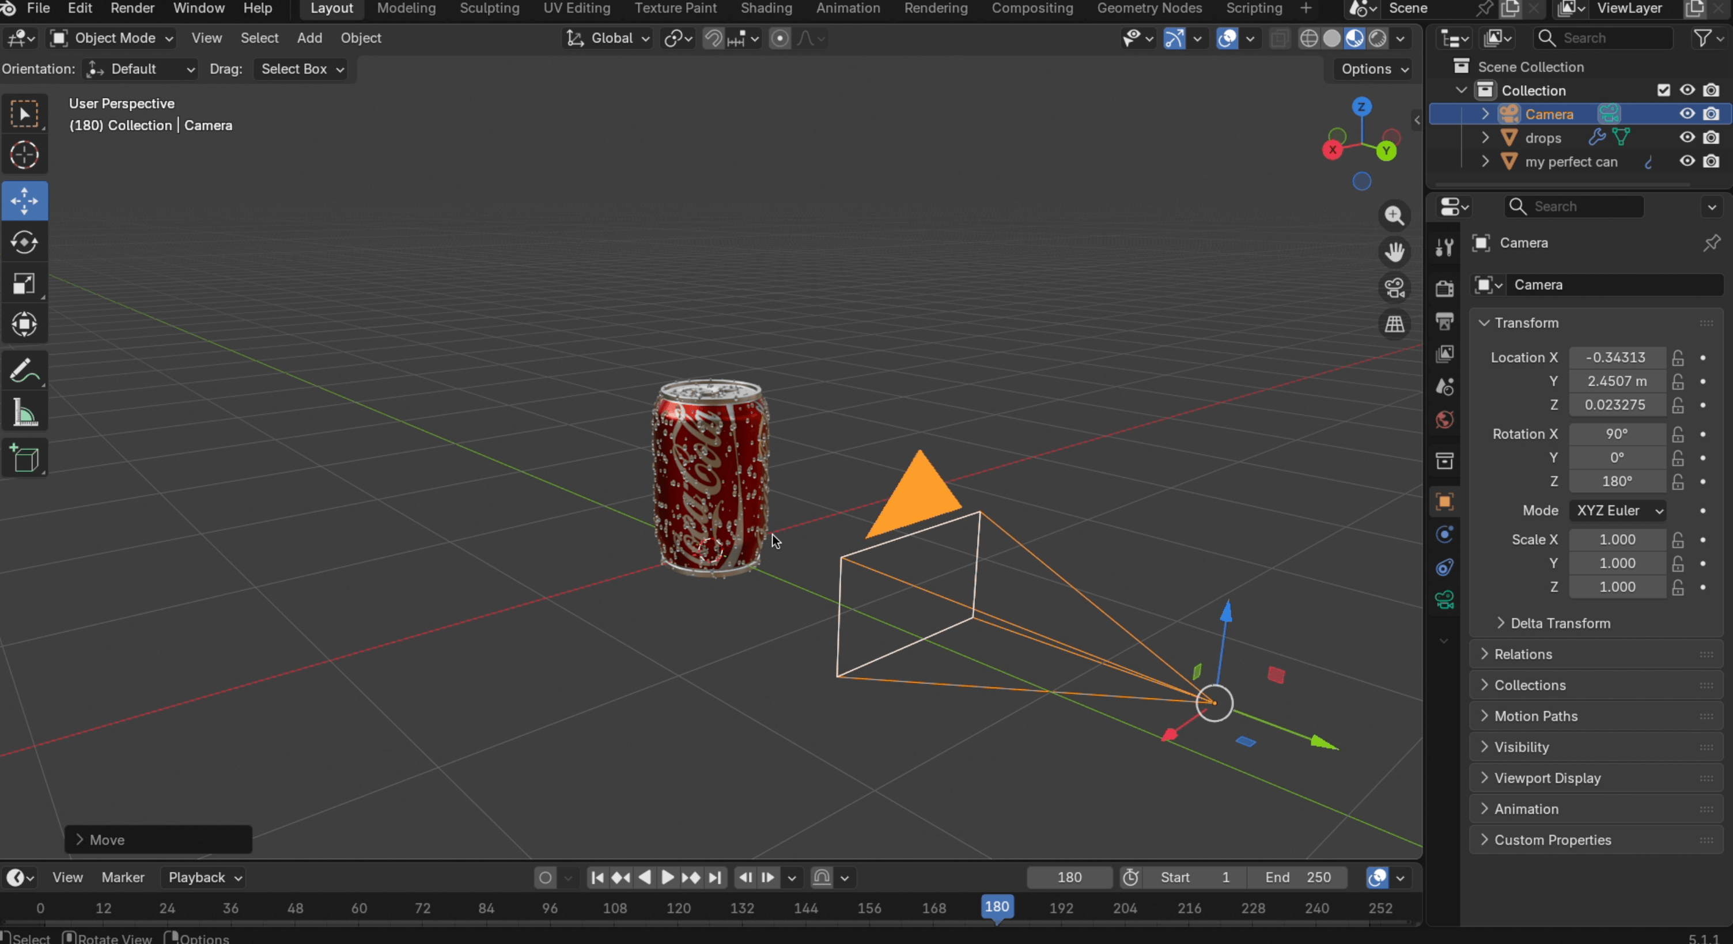Viewport: 1733px width, 944px height.
Task: Open the Camera Data properties tab
Action: (1444, 600)
